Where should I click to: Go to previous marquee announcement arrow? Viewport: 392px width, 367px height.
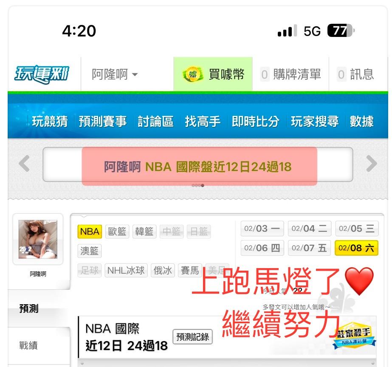(25, 164)
